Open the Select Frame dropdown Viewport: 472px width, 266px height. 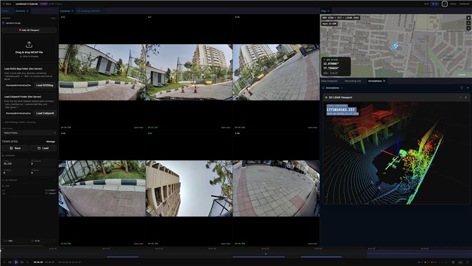[29, 133]
